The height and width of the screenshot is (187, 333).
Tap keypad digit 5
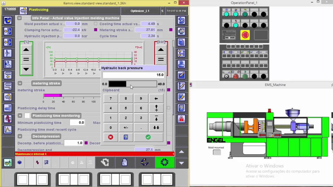click(126, 108)
